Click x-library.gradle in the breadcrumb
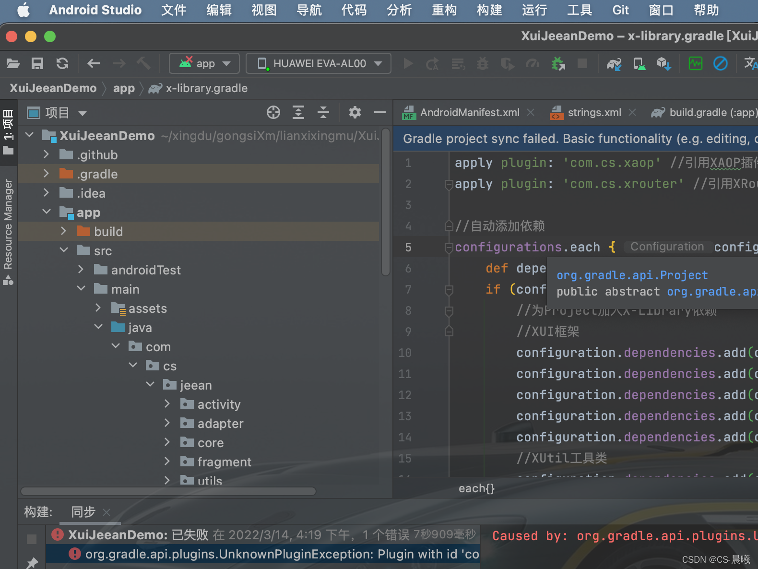 tap(207, 88)
